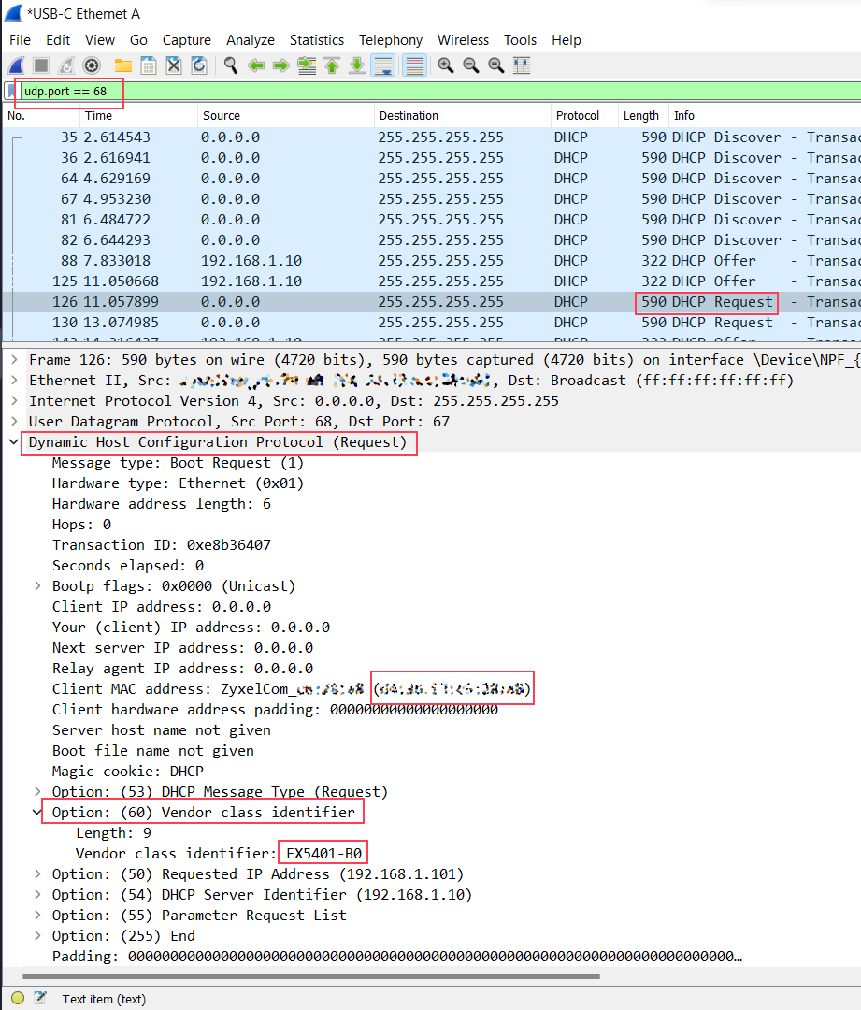The width and height of the screenshot is (861, 1010).
Task: Toggle auto-scroll during live capture
Action: point(383,65)
